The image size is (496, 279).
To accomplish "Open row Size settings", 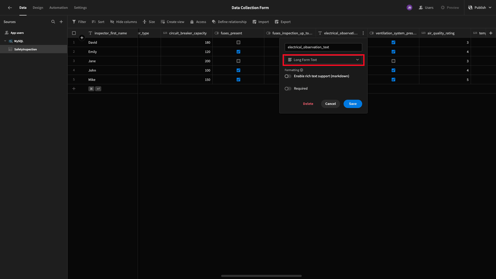I will pos(149,22).
